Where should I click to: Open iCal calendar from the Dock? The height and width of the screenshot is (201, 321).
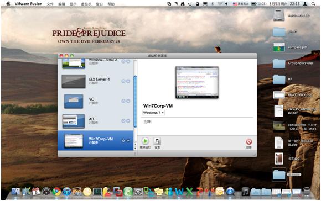pyautogui.click(x=36, y=192)
